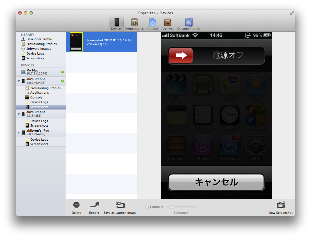The width and height of the screenshot is (311, 238).
Task: Open the Devices toolbar tab
Action: click(117, 24)
